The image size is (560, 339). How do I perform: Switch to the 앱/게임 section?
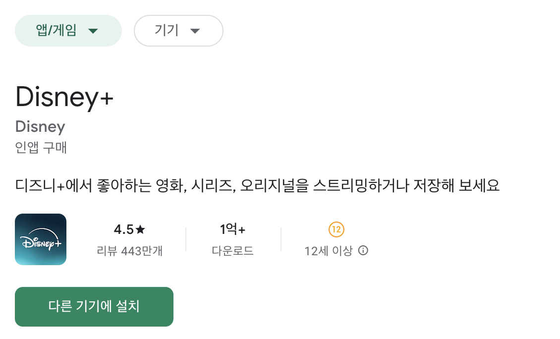[68, 30]
